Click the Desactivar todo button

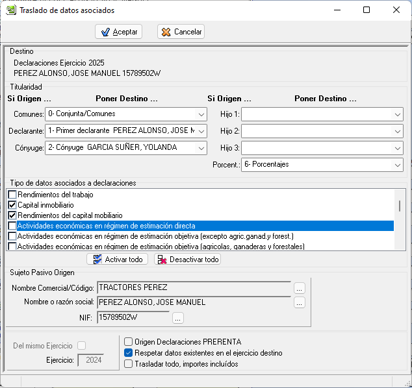(x=187, y=260)
